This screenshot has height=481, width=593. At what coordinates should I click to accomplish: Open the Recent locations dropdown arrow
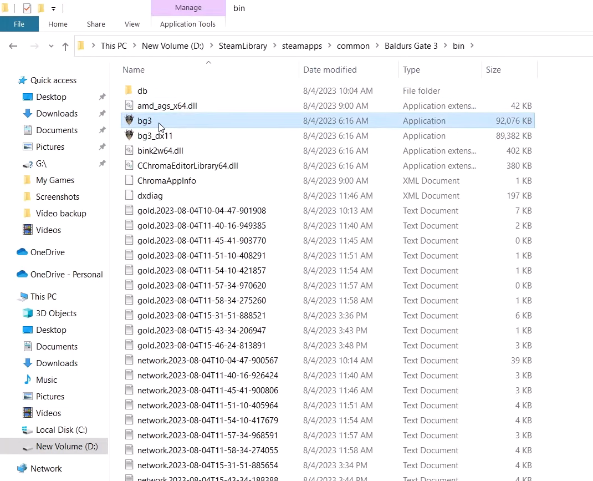[x=51, y=46]
